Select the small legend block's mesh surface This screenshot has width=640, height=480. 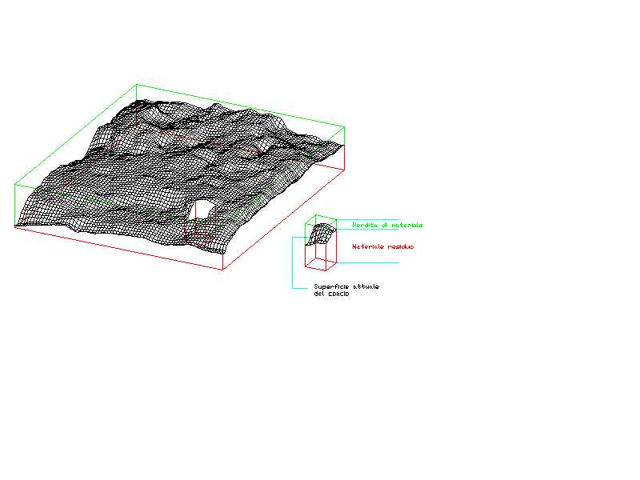point(320,234)
